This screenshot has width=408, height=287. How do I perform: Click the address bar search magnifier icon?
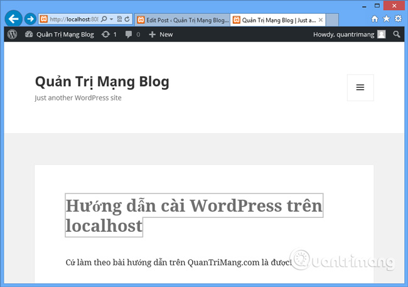click(x=104, y=19)
